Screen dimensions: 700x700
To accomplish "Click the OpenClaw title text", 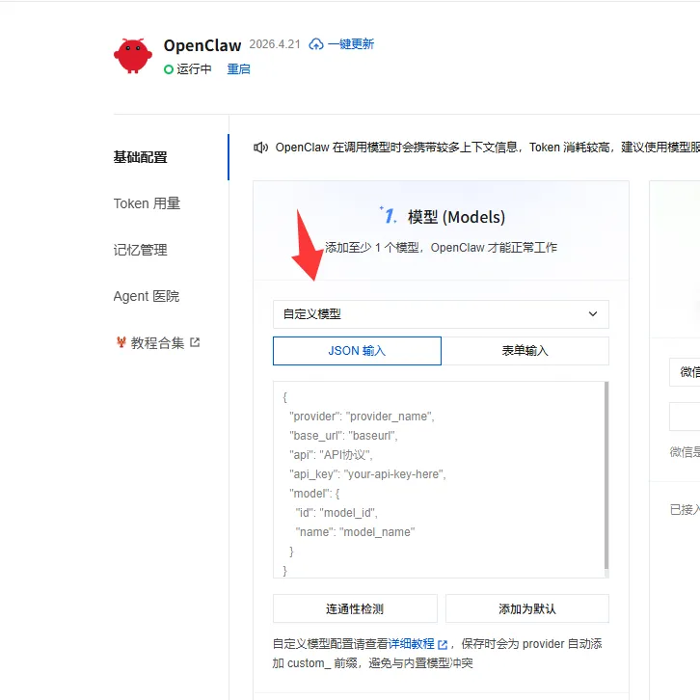I will pyautogui.click(x=202, y=45).
